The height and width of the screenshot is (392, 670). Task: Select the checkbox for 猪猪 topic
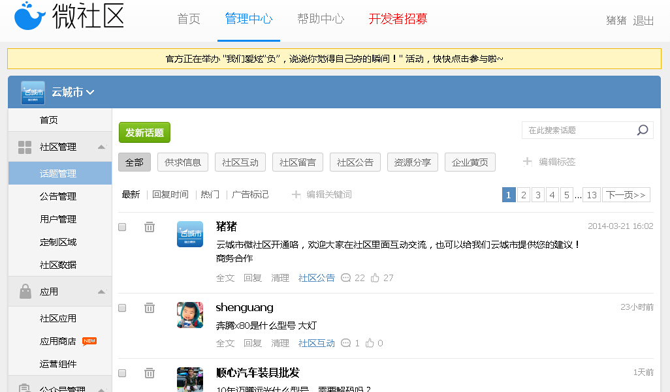coord(122,227)
